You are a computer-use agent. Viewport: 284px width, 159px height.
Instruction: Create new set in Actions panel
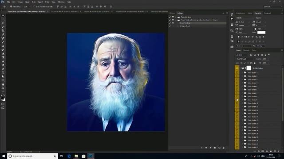click(215, 148)
